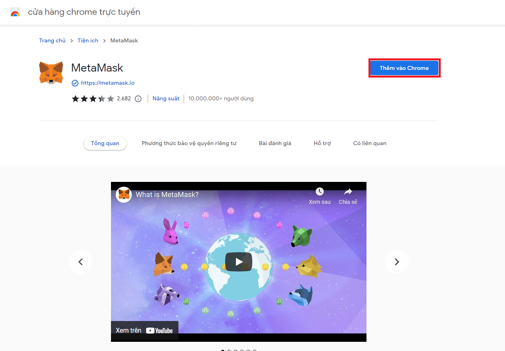
Task: Select the second carousel dot
Action: tap(229, 350)
